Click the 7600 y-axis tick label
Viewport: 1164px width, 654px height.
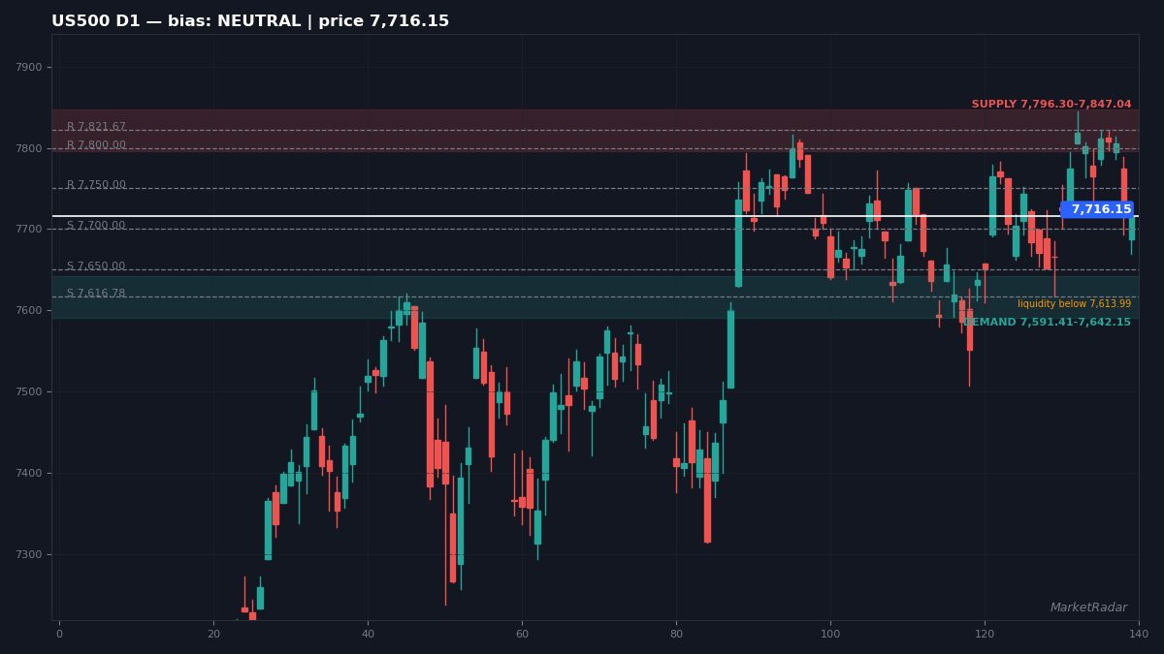click(29, 311)
